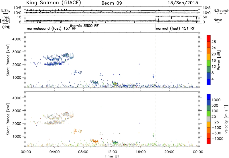Select the 'Beam 09' heading
The width and height of the screenshot is (229, 158).
pos(112,3)
